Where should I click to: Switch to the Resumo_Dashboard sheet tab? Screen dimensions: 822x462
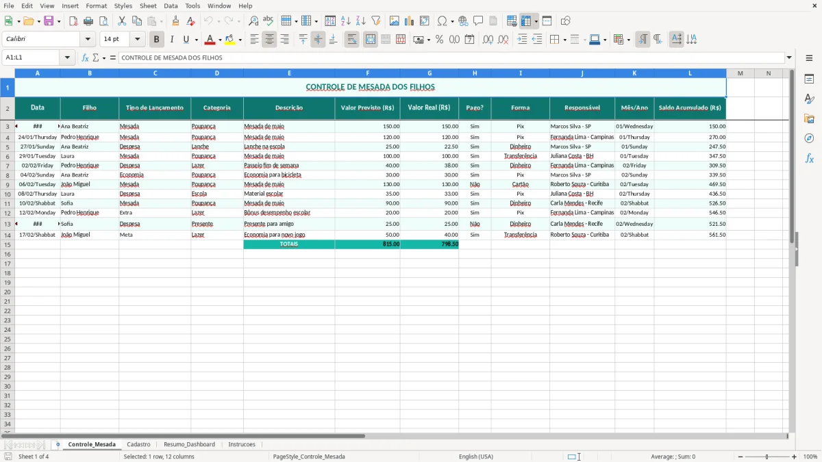coord(189,444)
